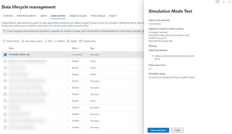
Task: Go to previous item with up arrow
Action: click(217, 2)
